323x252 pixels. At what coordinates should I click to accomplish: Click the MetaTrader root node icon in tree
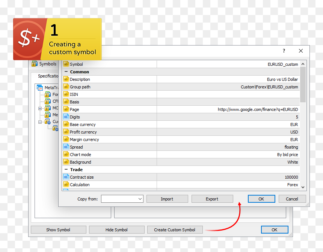click(40, 88)
